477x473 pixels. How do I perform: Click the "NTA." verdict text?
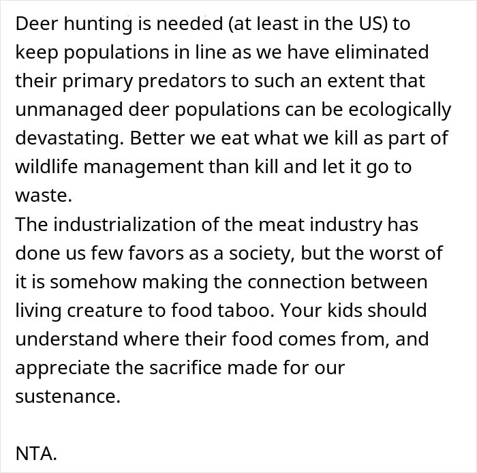click(35, 454)
